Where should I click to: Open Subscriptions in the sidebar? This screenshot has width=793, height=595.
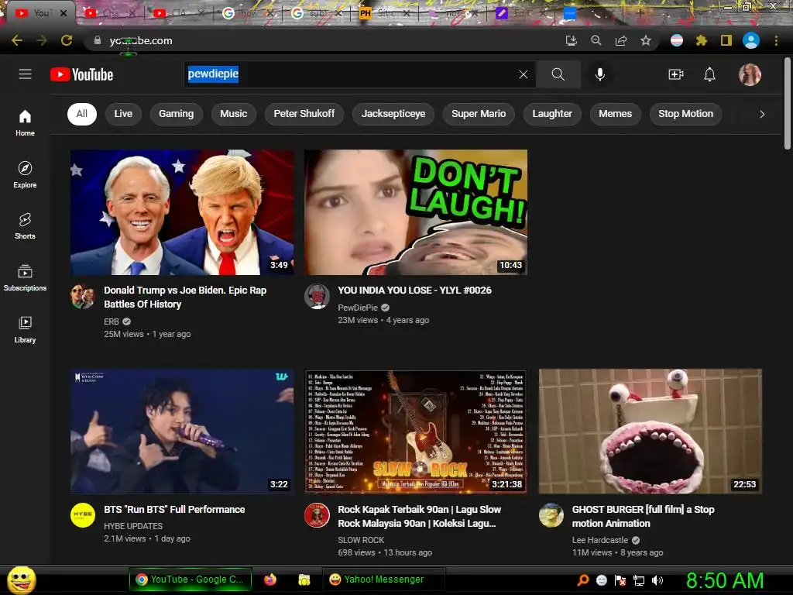click(x=25, y=278)
